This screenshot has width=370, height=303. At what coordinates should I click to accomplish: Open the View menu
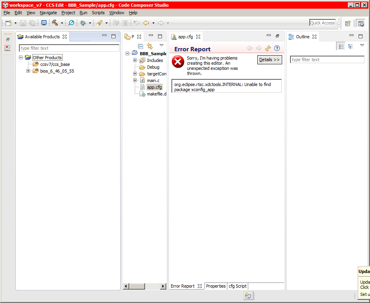(x=31, y=13)
